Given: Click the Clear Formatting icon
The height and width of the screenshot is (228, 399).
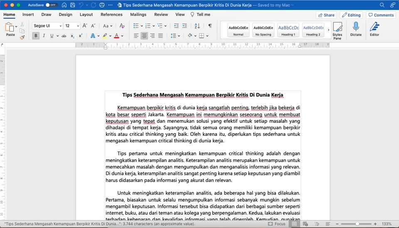Looking at the screenshot, I should 122,26.
